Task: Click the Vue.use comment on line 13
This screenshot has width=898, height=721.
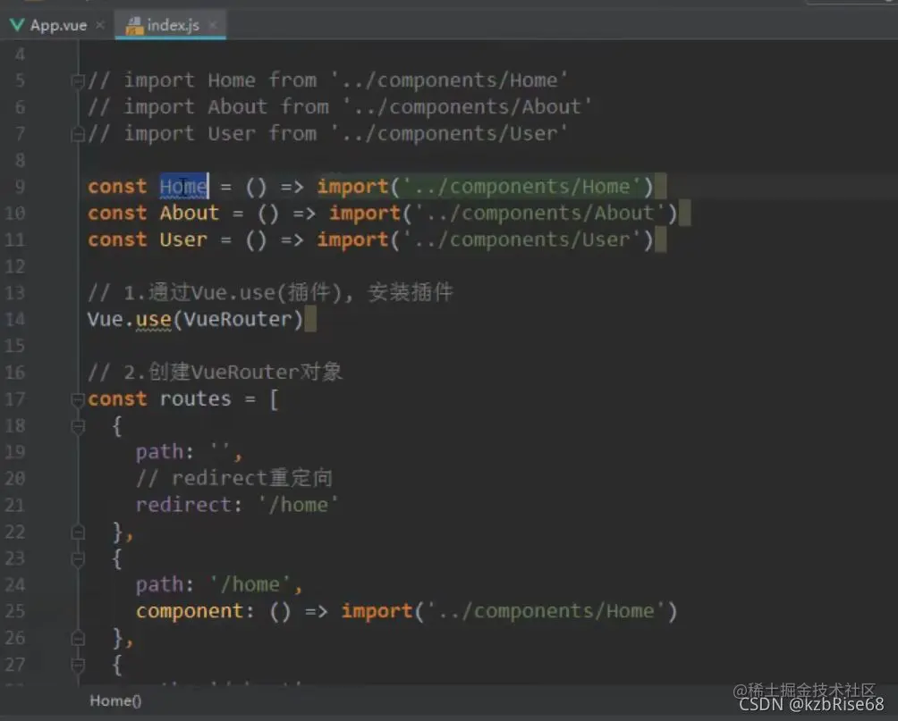Action: tap(270, 293)
